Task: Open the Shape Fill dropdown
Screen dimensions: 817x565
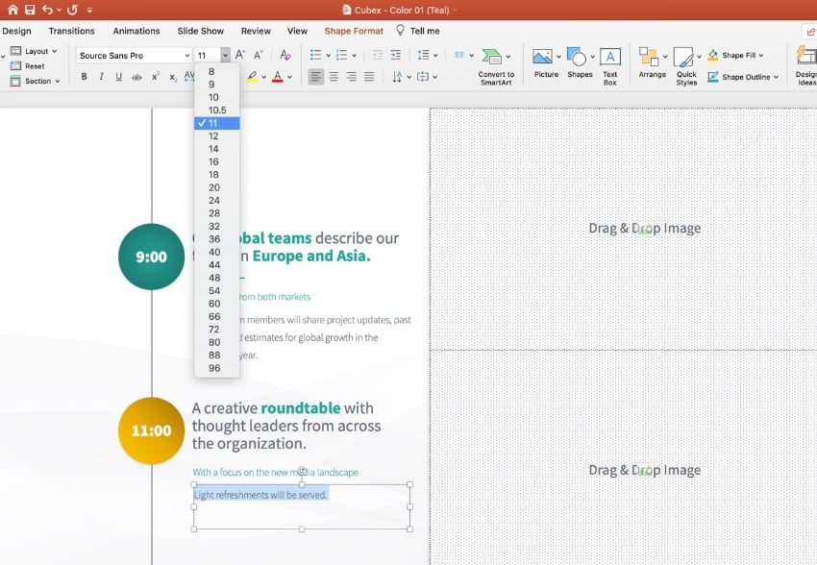Action: 761,56
